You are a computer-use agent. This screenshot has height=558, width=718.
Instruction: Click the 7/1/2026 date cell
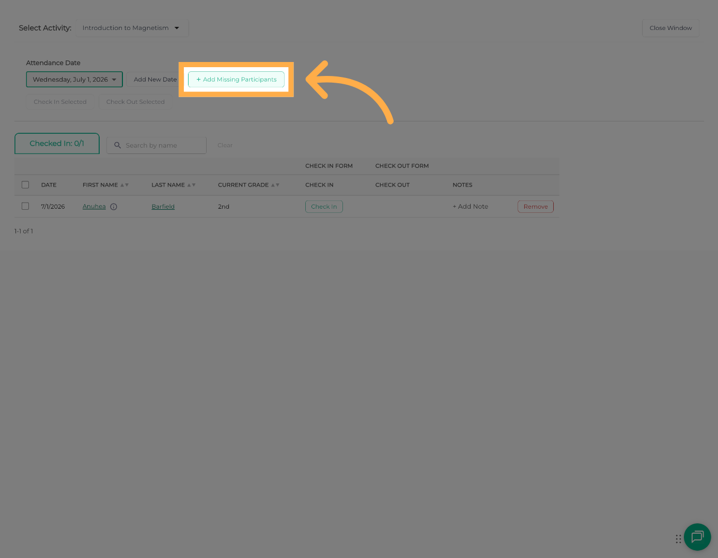[x=53, y=207]
